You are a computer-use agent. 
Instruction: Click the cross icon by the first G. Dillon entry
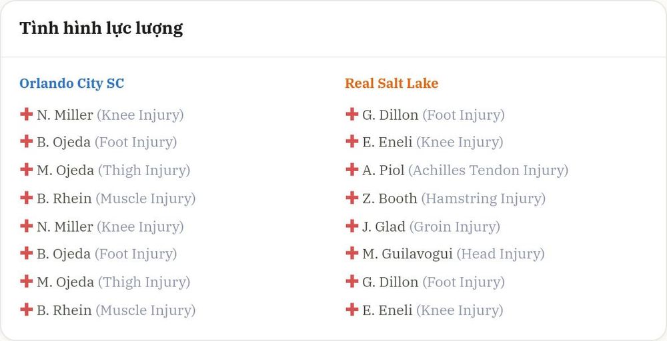point(352,115)
